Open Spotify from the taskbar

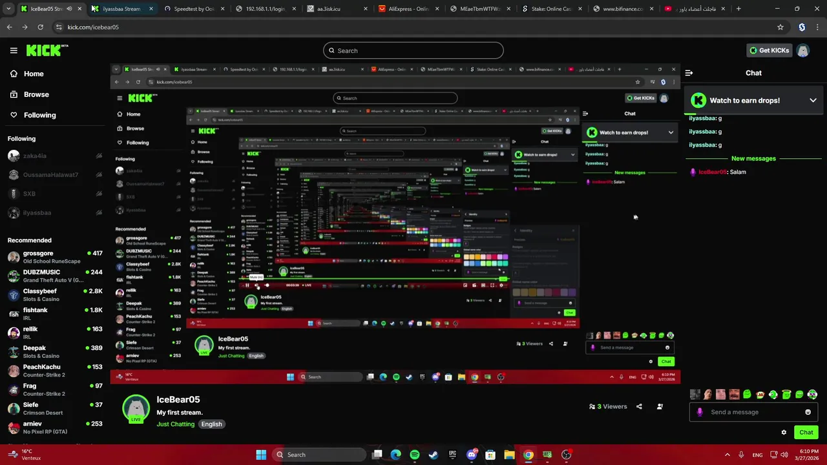click(x=415, y=455)
